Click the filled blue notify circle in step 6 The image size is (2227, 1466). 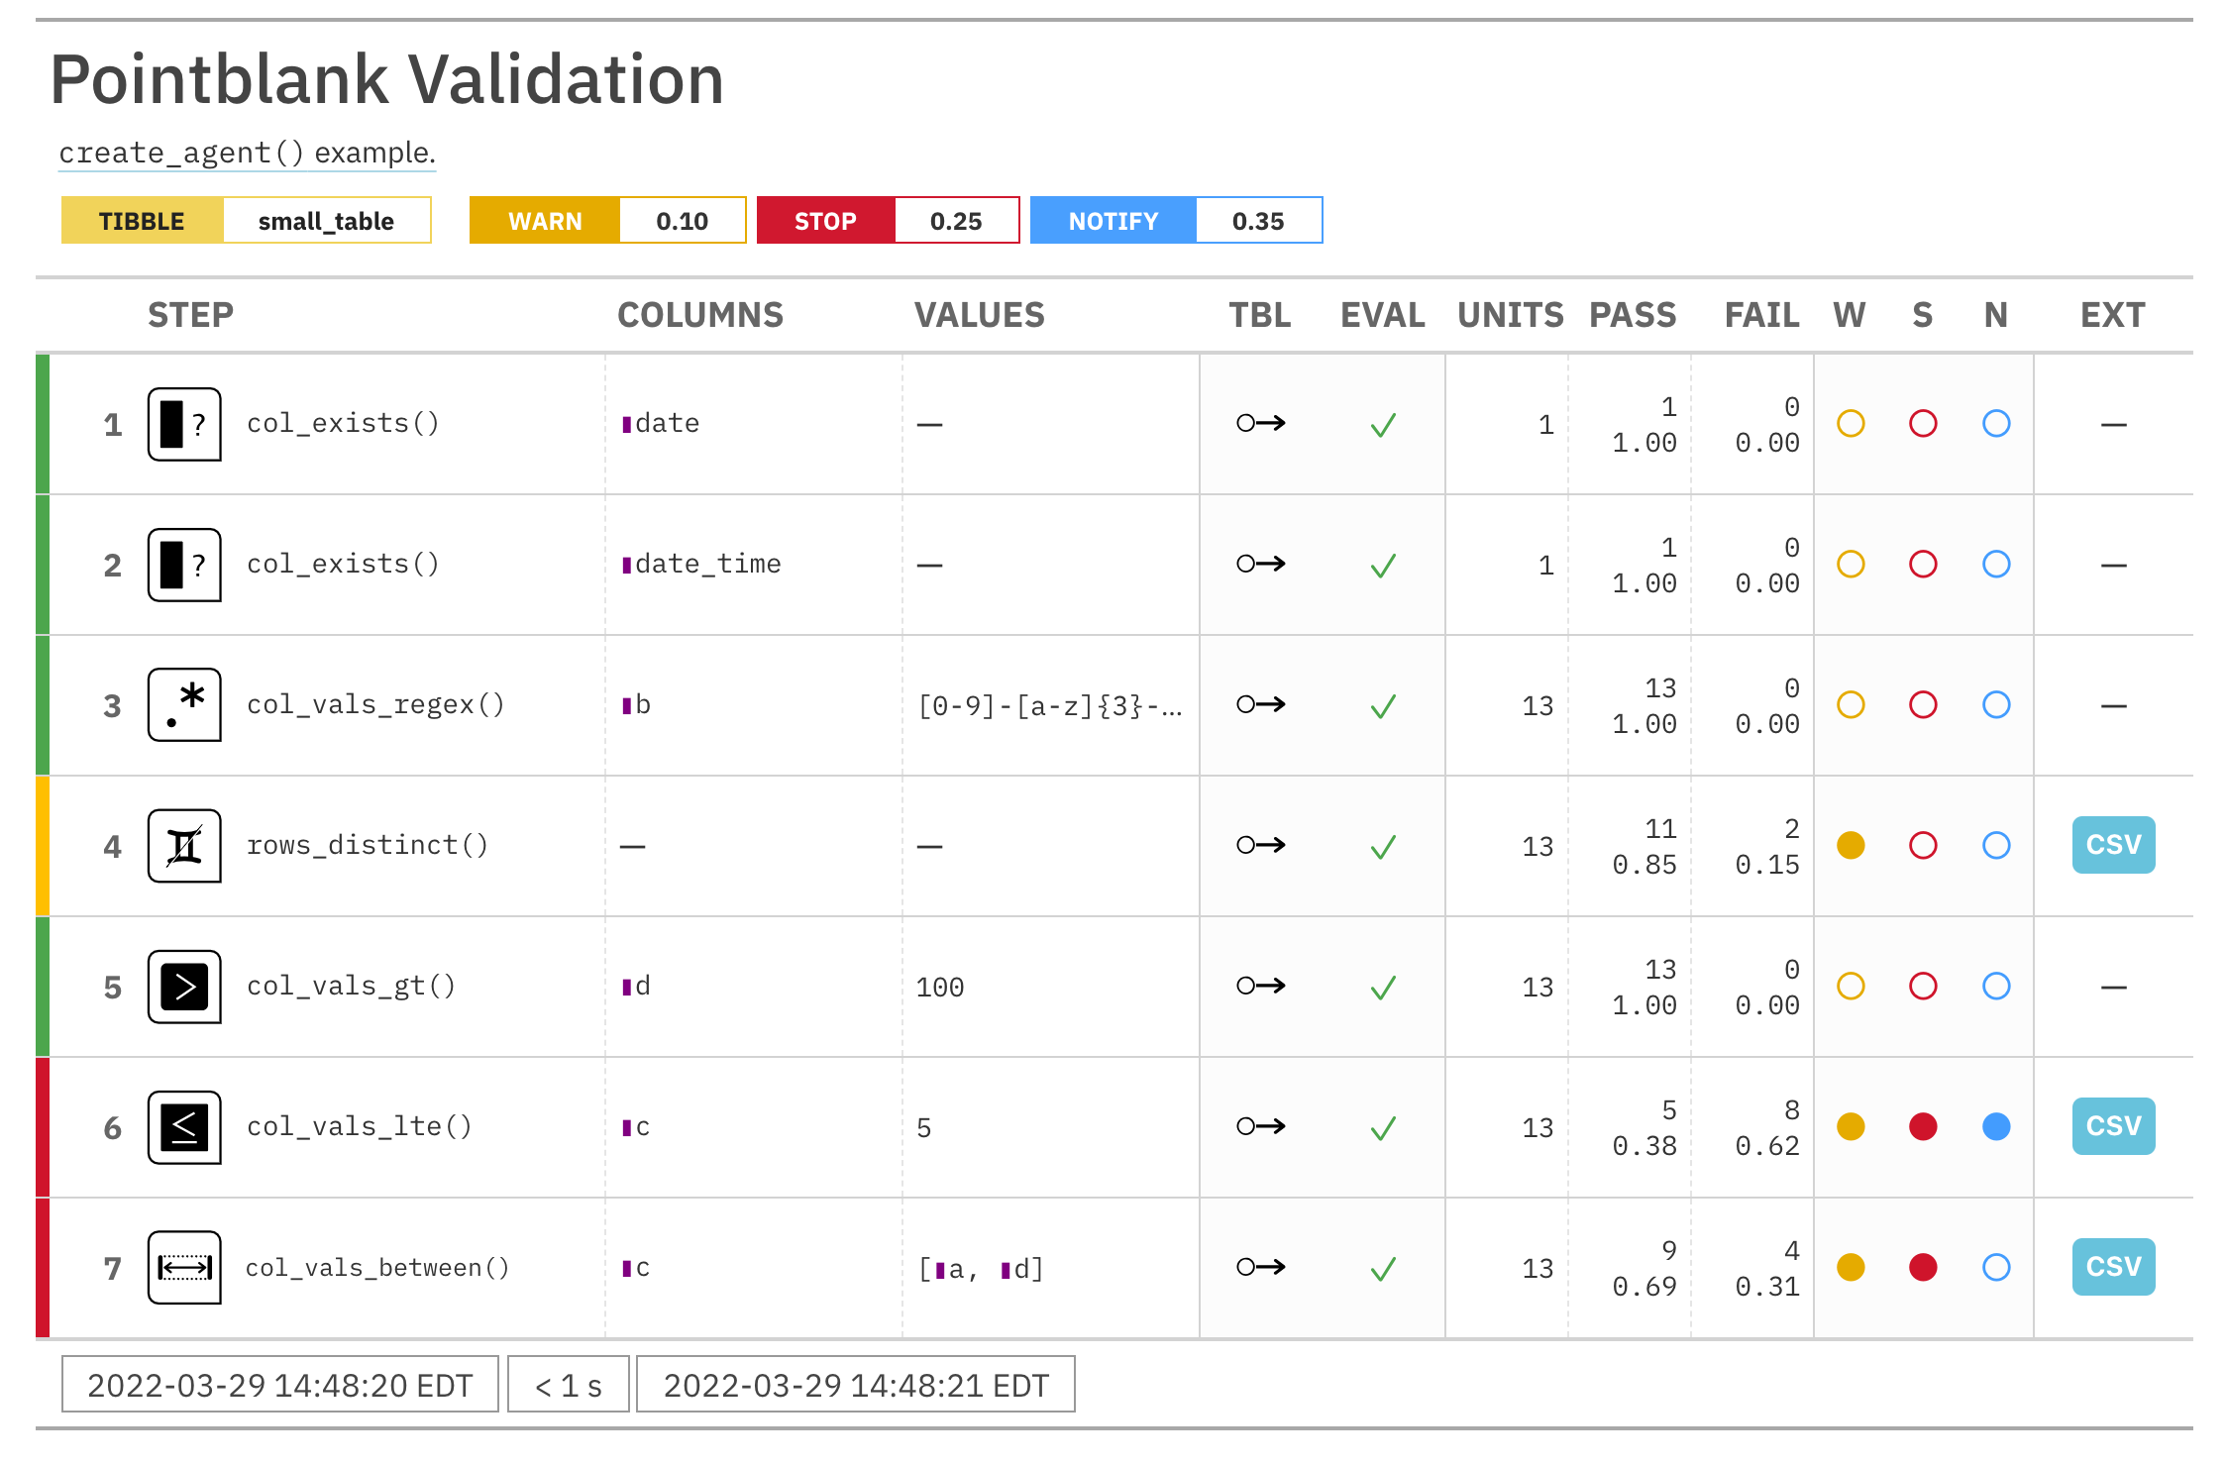tap(1996, 1127)
